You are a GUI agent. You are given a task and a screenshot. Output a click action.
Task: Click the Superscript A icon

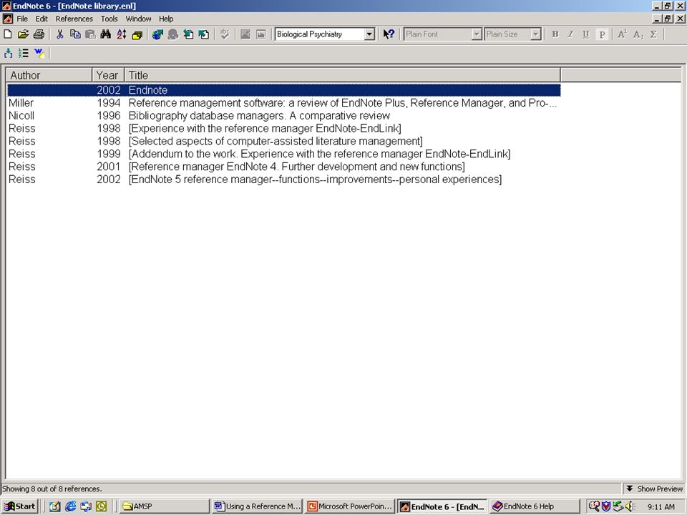[622, 34]
